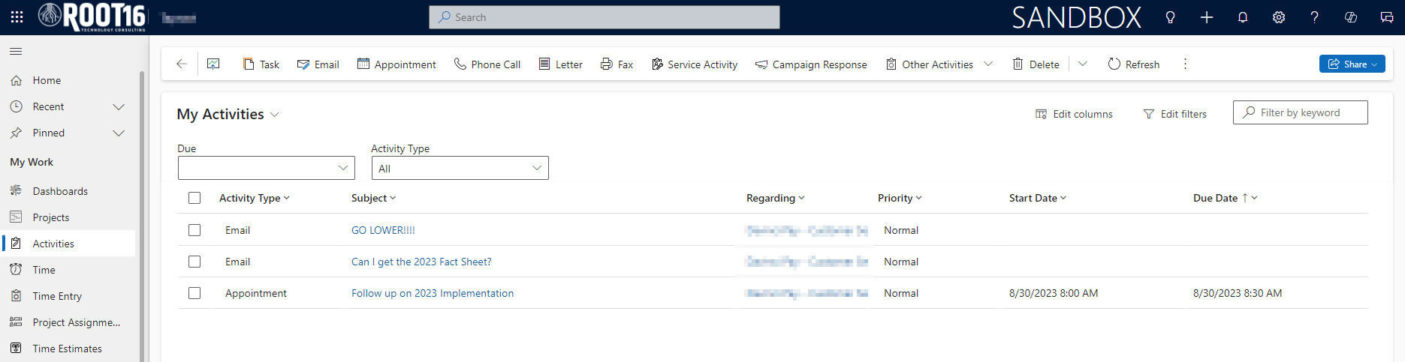Click the back arrow in toolbar

(x=181, y=64)
